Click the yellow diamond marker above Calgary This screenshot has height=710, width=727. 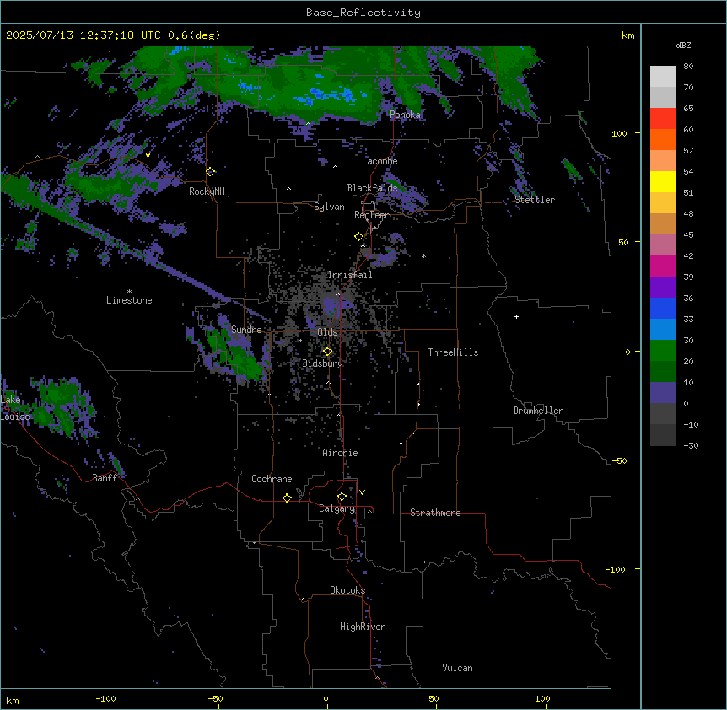[x=342, y=497]
